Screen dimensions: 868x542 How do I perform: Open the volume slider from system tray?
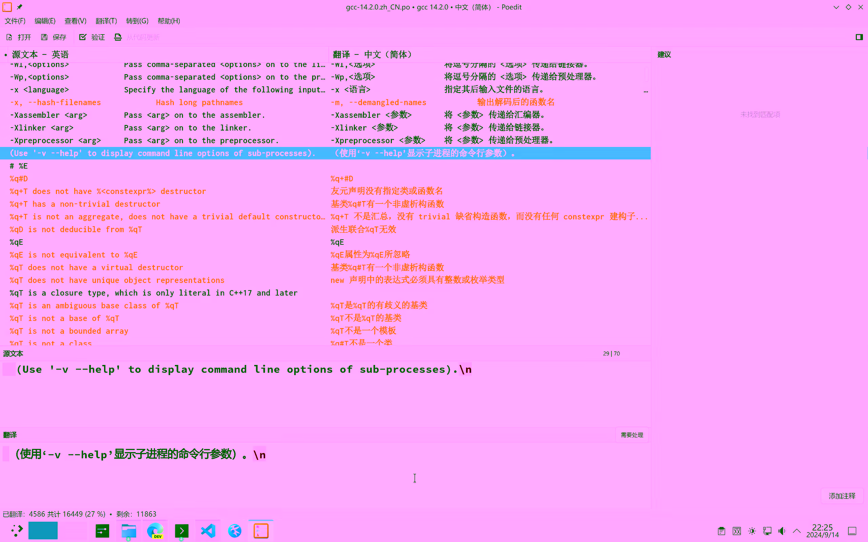(x=782, y=531)
